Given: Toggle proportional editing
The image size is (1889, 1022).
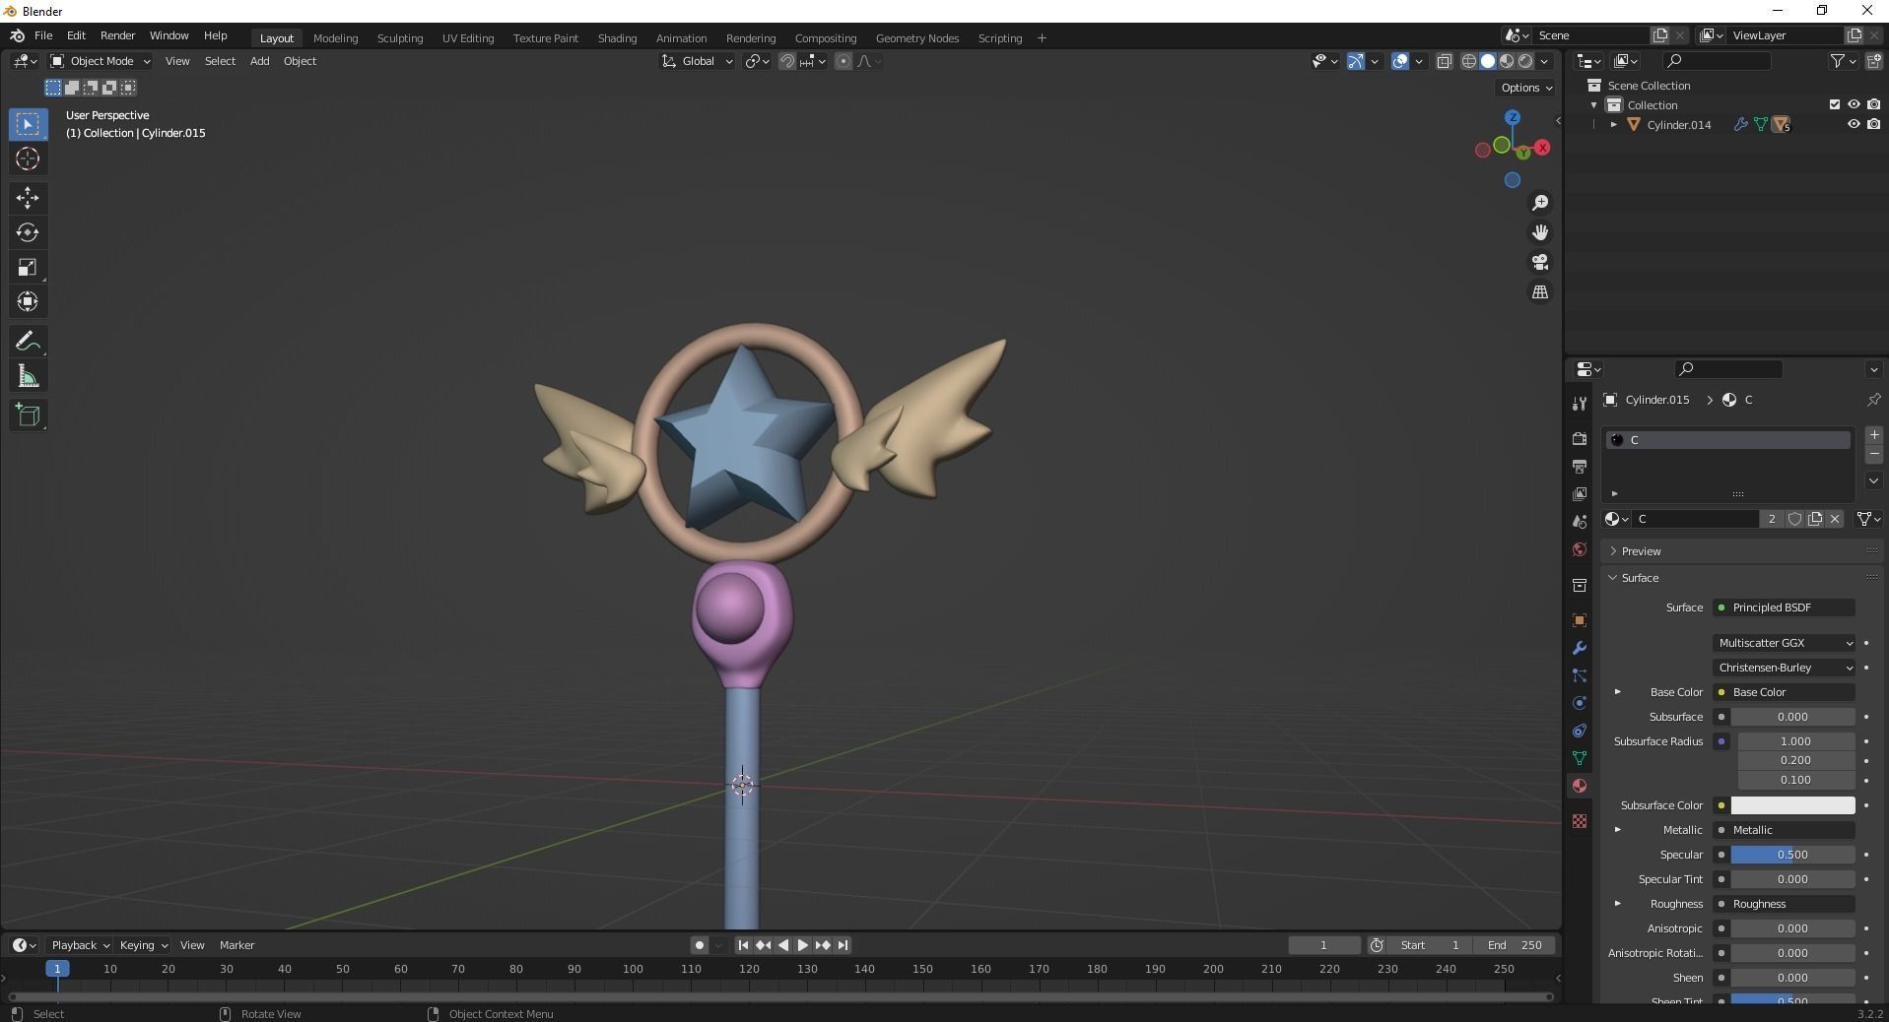Looking at the screenshot, I should (x=843, y=61).
